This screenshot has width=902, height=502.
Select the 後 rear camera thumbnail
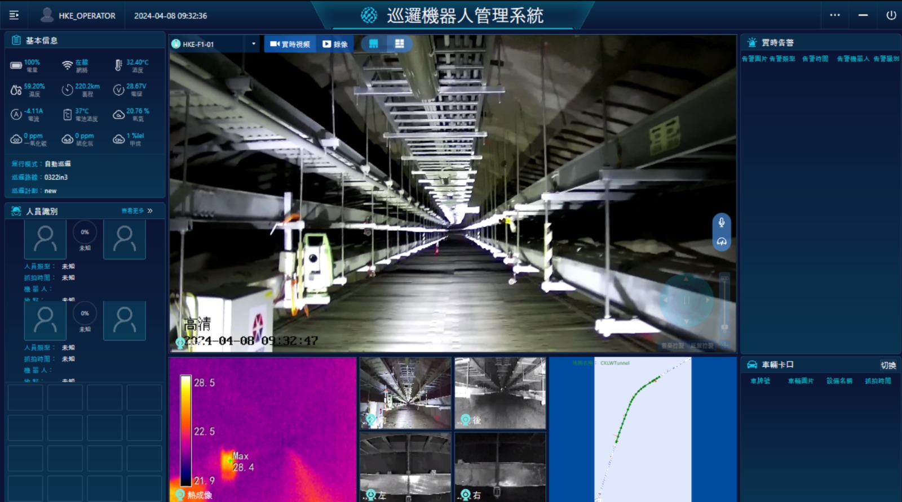500,393
